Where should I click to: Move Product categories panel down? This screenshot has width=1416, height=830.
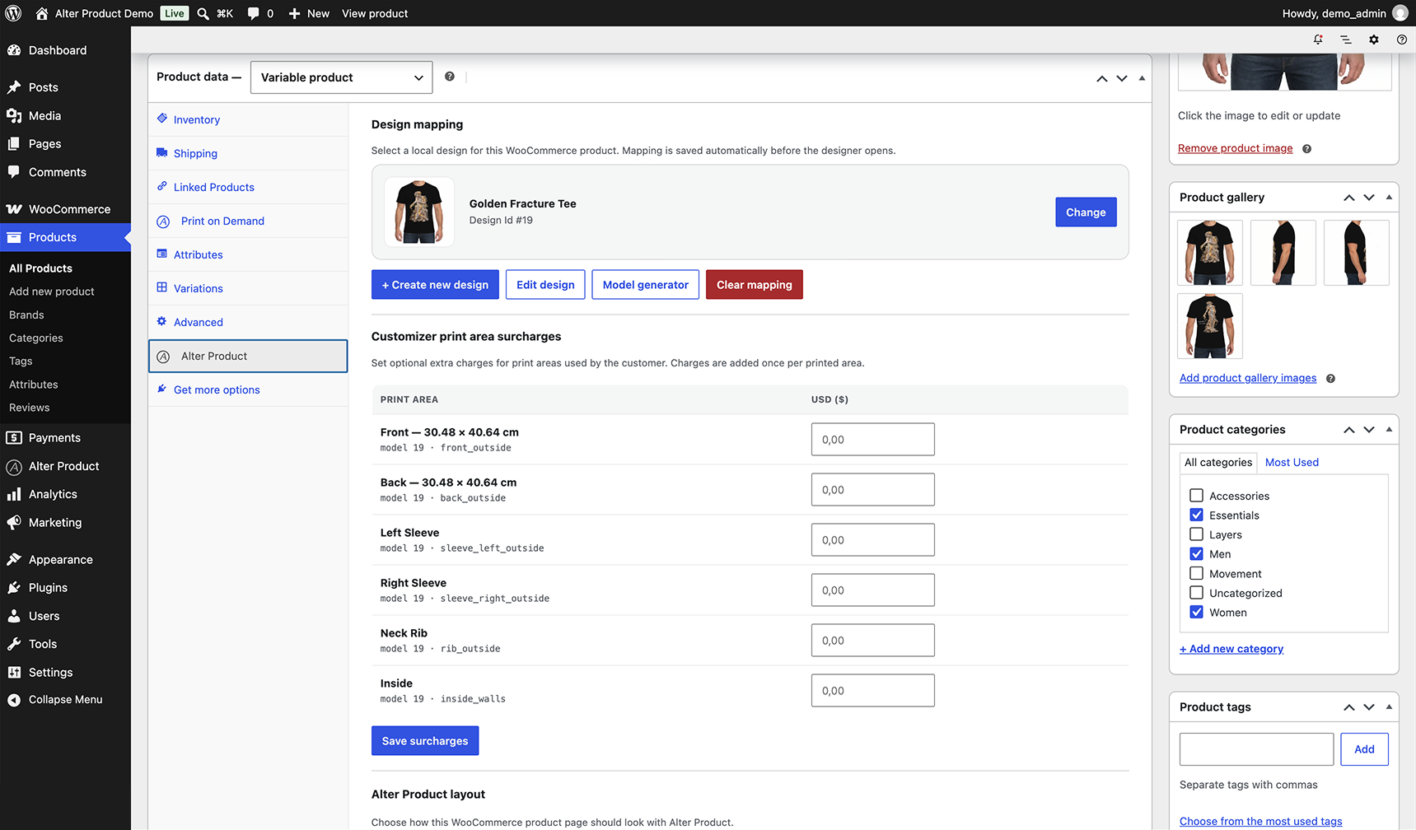pos(1369,430)
